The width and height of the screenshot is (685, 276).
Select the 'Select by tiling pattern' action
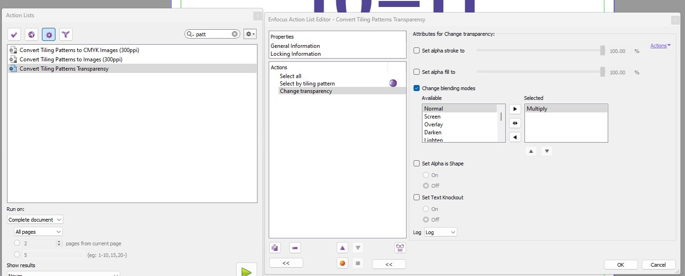[307, 84]
